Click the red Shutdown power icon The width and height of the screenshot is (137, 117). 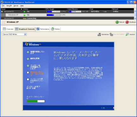coord(127,22)
